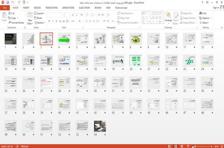224x148 pixels.
Task: Expand Shape Outline dropdown
Action: 188,18
